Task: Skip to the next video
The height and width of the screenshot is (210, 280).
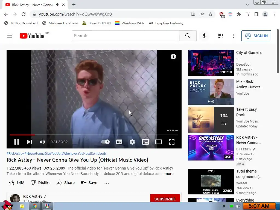Action: [x=30, y=142]
